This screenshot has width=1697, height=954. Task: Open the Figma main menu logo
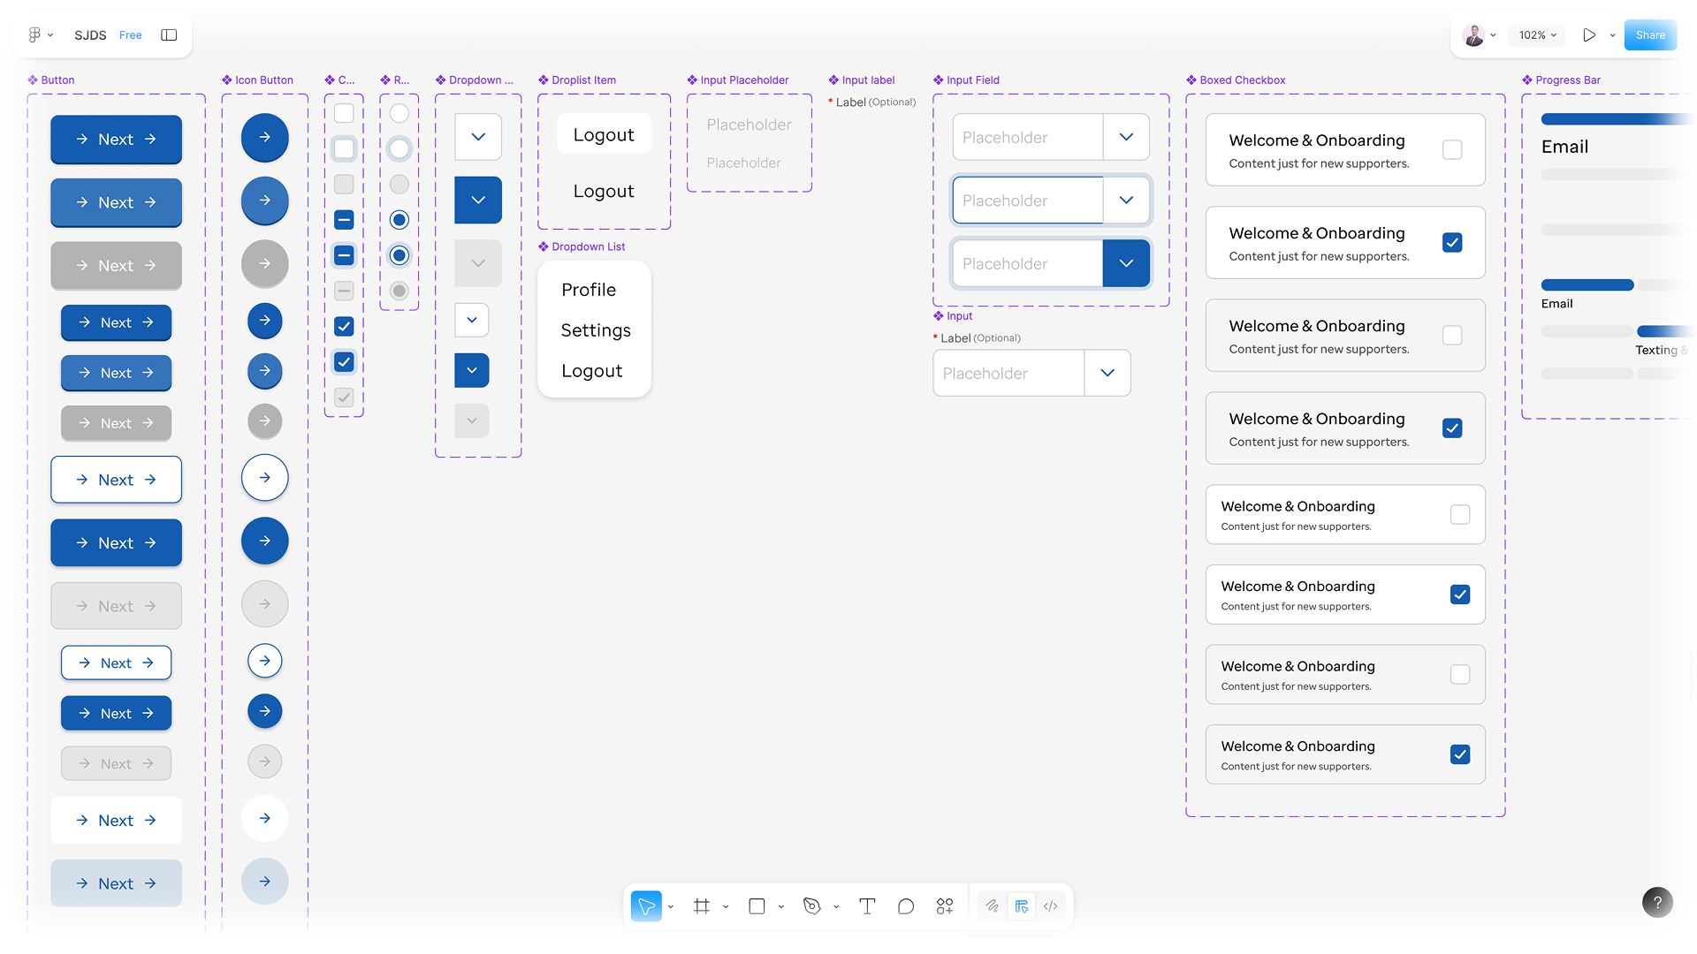(34, 35)
